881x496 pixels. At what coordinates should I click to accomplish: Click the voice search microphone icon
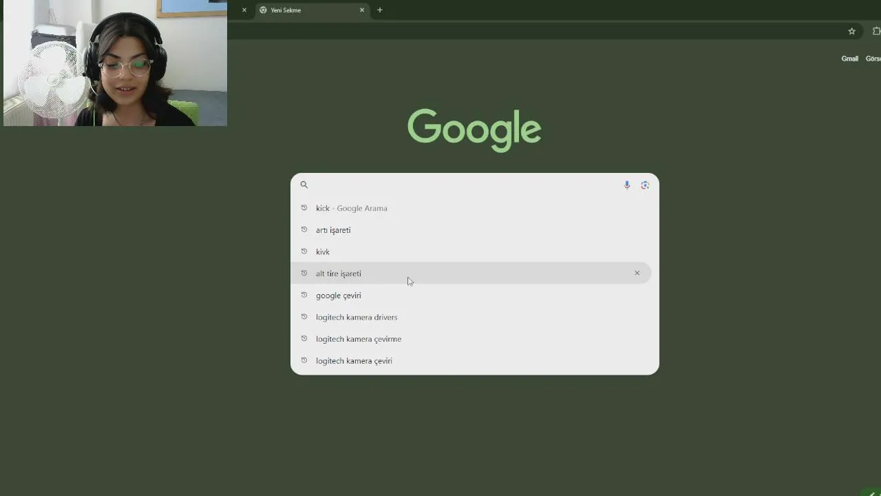coord(626,185)
